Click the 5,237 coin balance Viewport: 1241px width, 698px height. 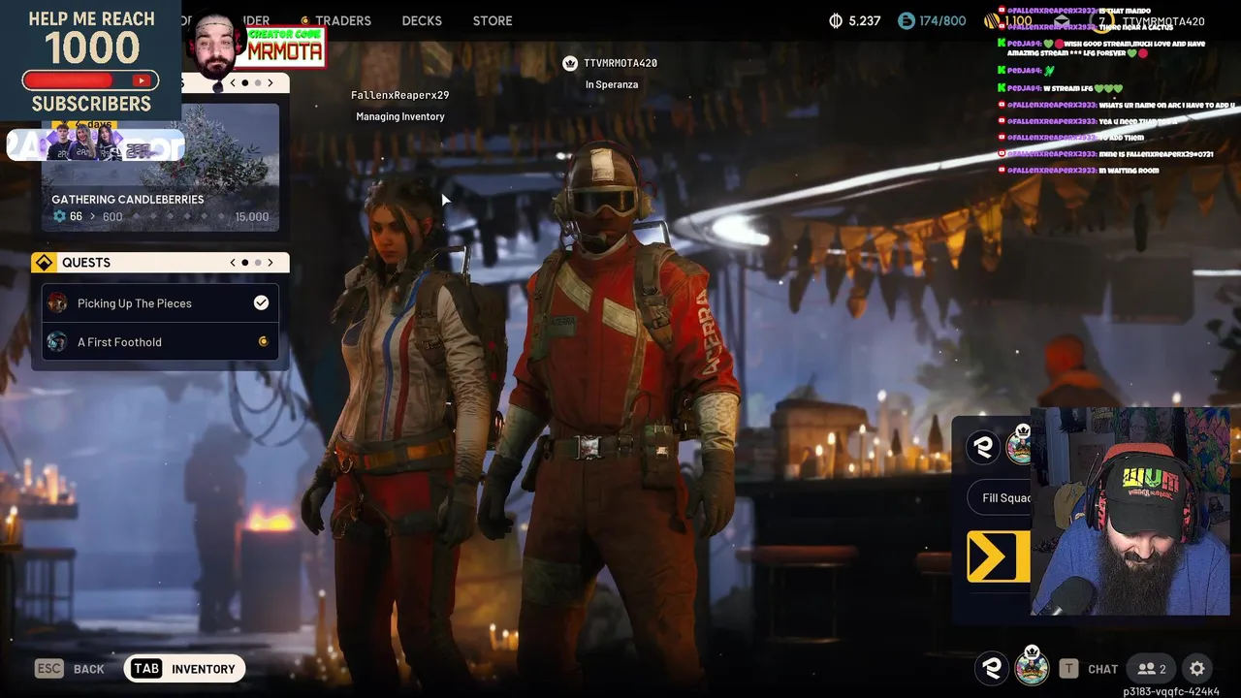865,20
